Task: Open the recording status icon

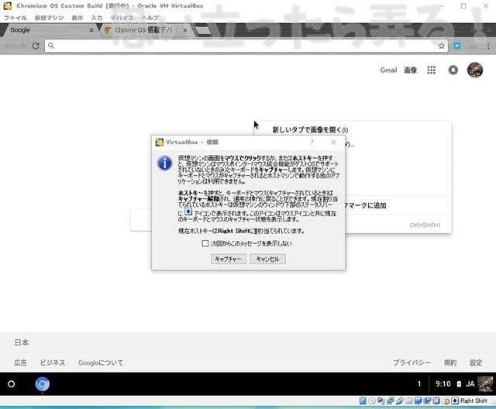Action: pyautogui.click(x=427, y=400)
